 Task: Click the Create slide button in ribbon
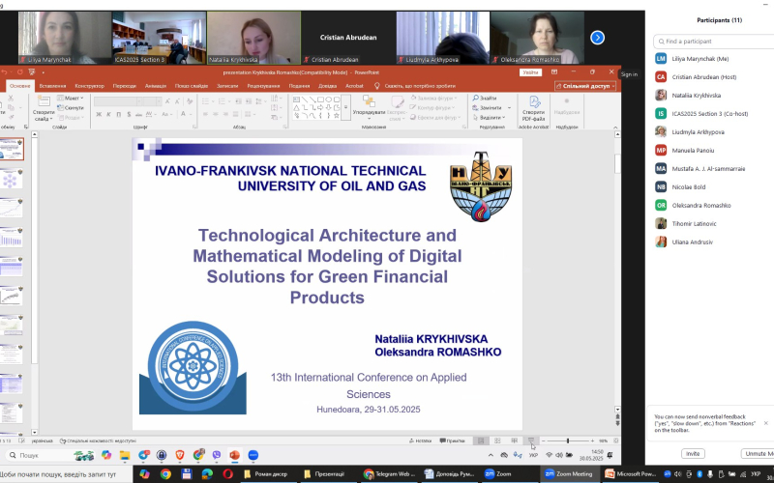point(44,108)
